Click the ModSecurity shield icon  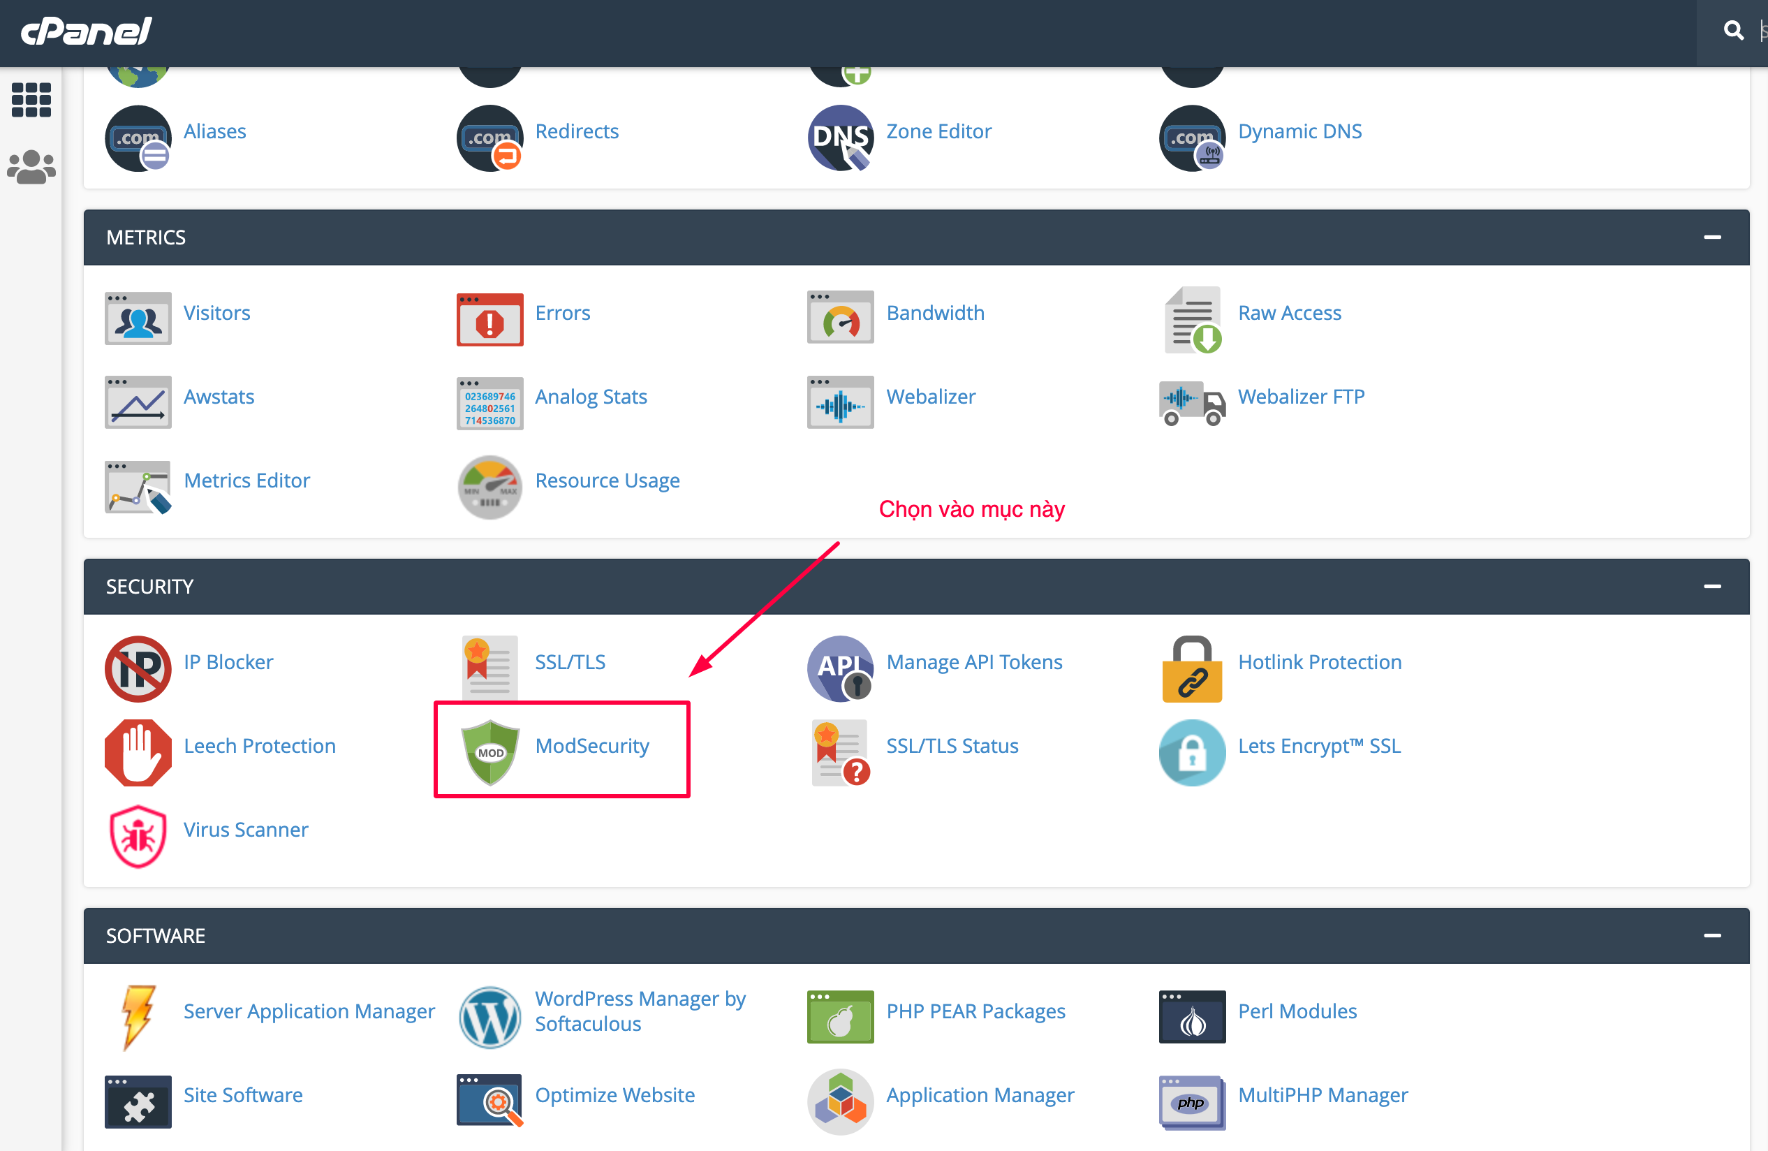tap(489, 752)
